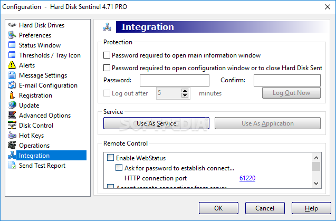This screenshot has width=336, height=221.
Task: Click Remote Control list scroll up arrow
Action: coord(316,158)
